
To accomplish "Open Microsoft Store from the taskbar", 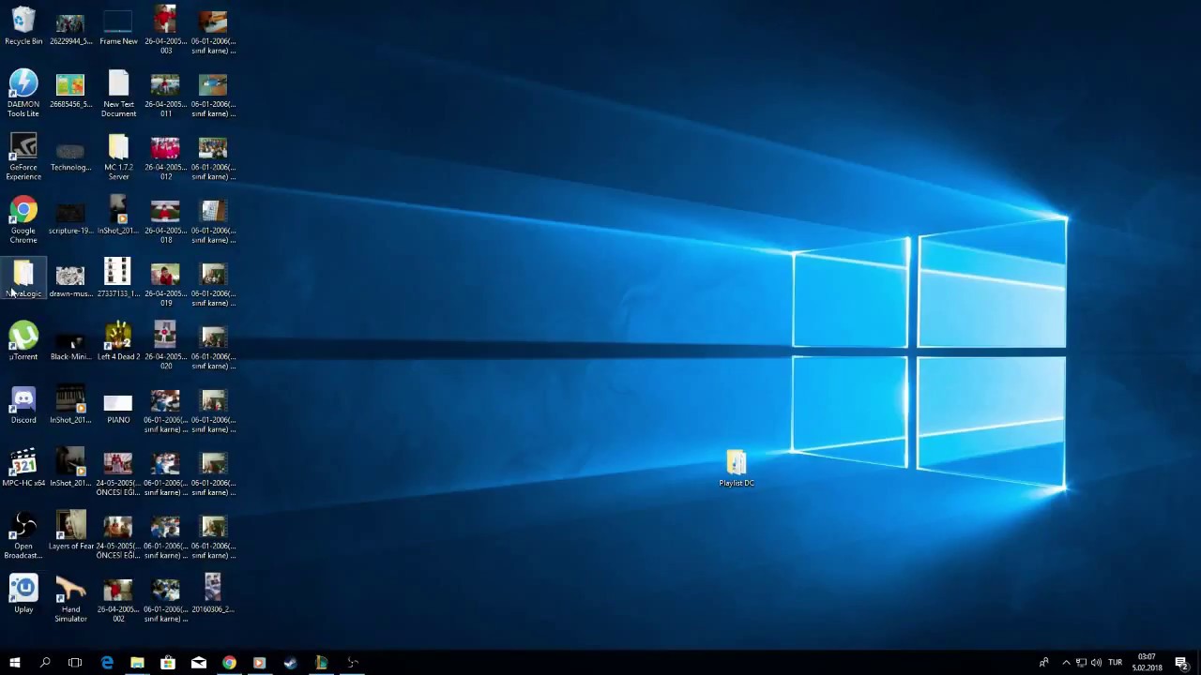I will 168,663.
